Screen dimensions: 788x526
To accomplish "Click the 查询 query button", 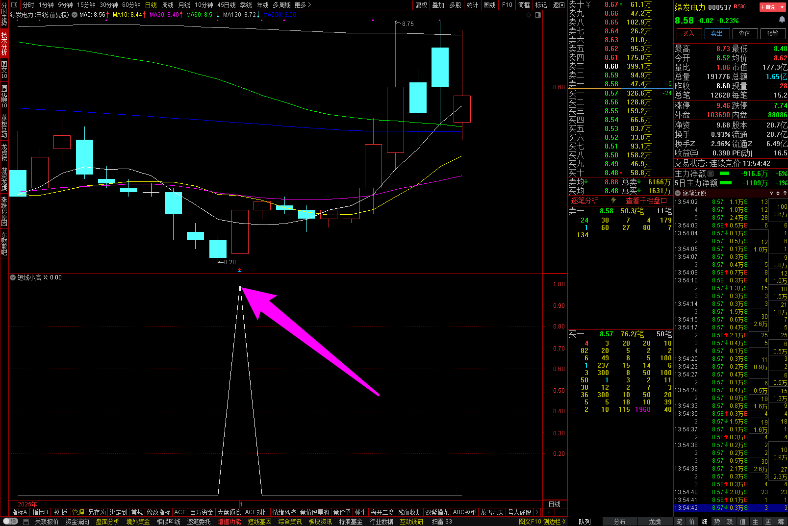I will tap(744, 33).
